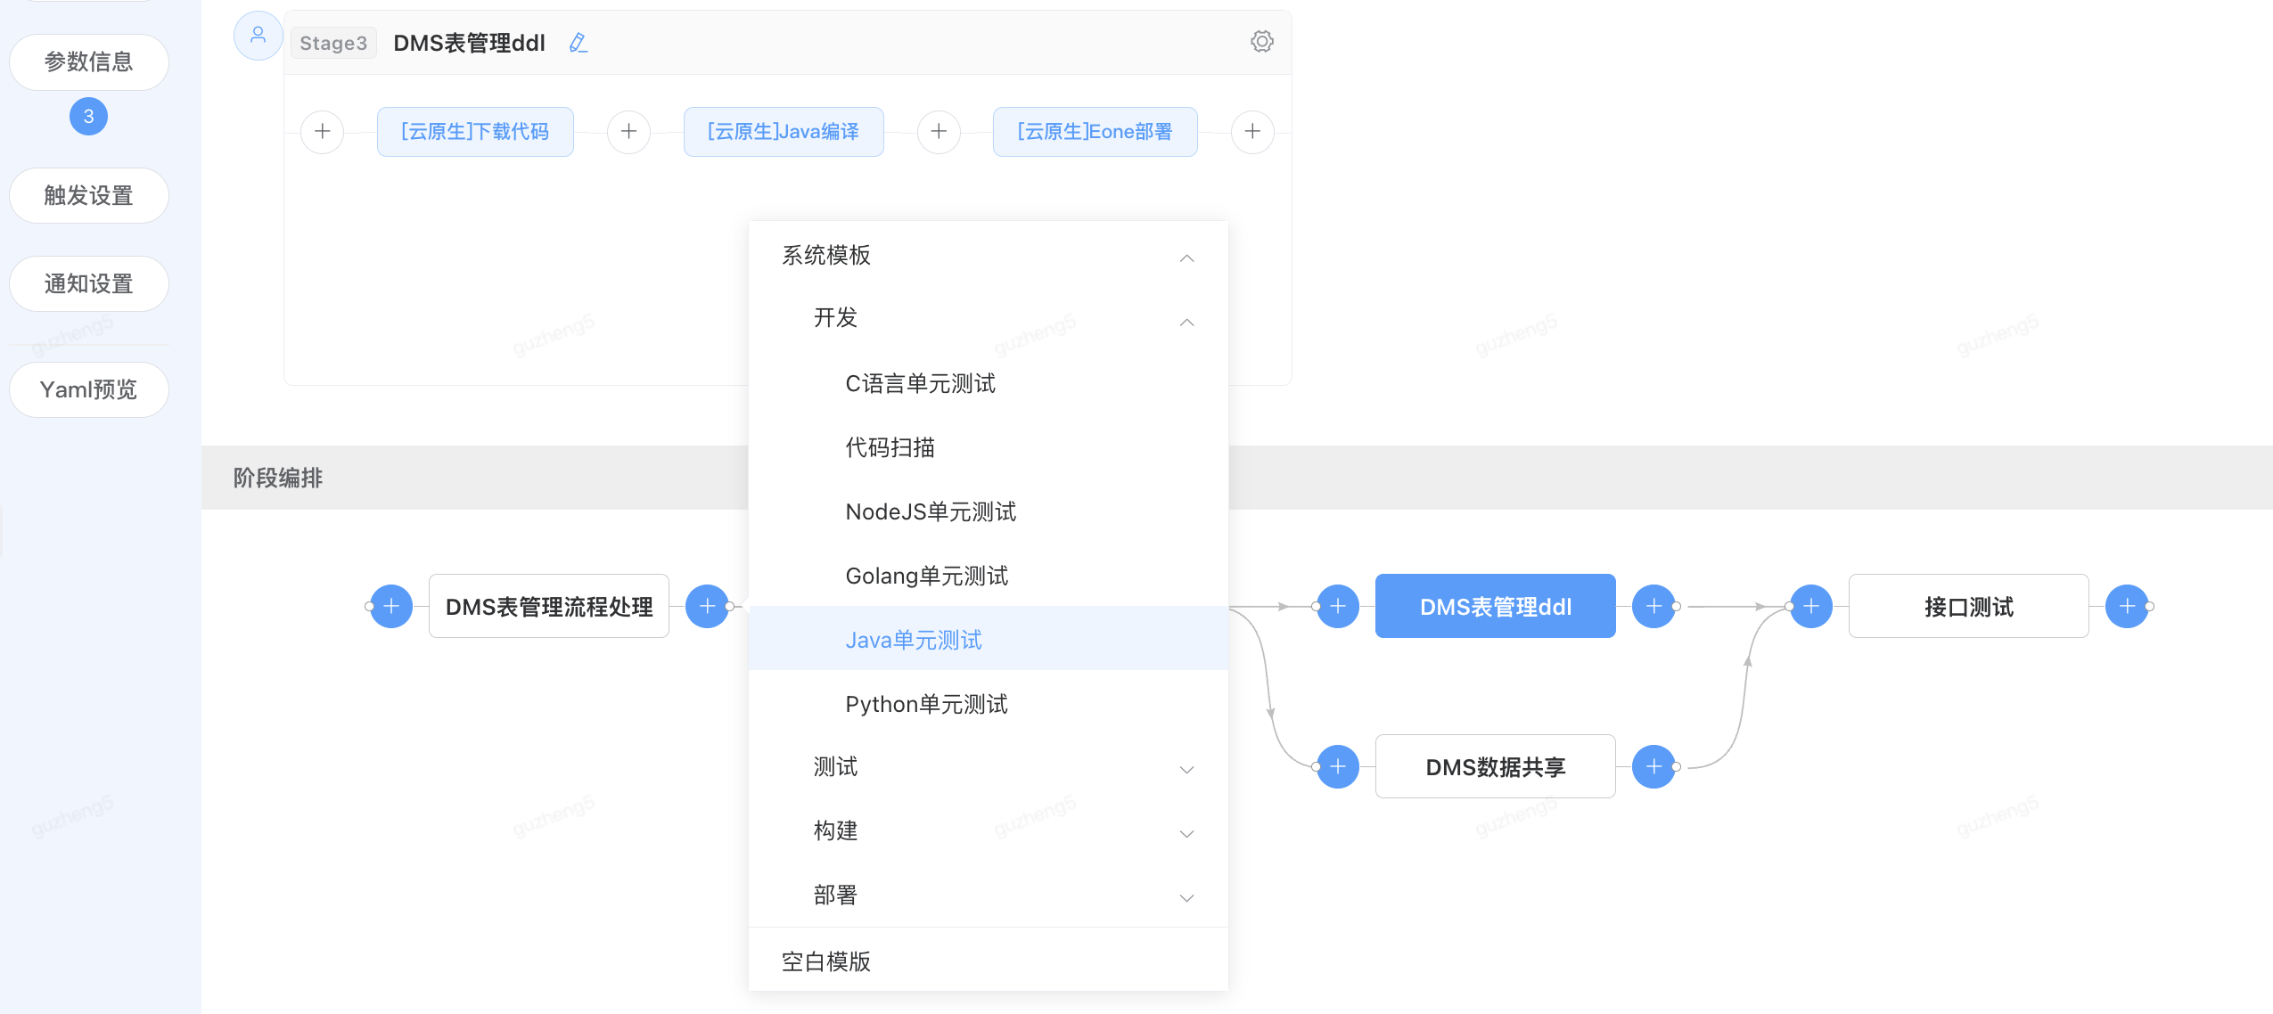Expand the 部署 submenu
This screenshot has width=2273, height=1014.
tap(989, 895)
